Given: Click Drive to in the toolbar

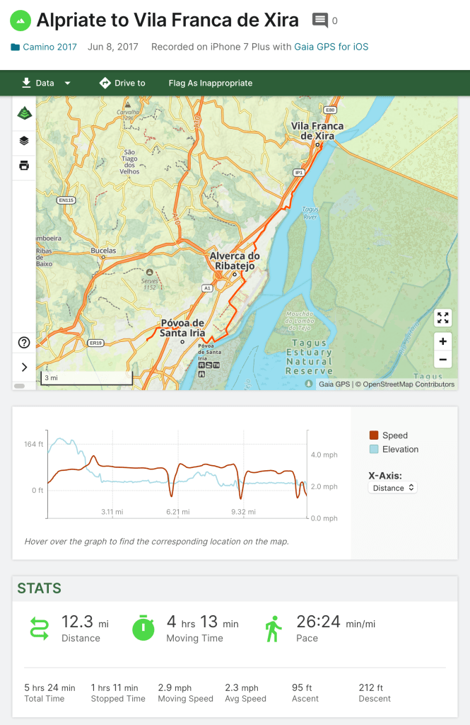Looking at the screenshot, I should point(122,83).
